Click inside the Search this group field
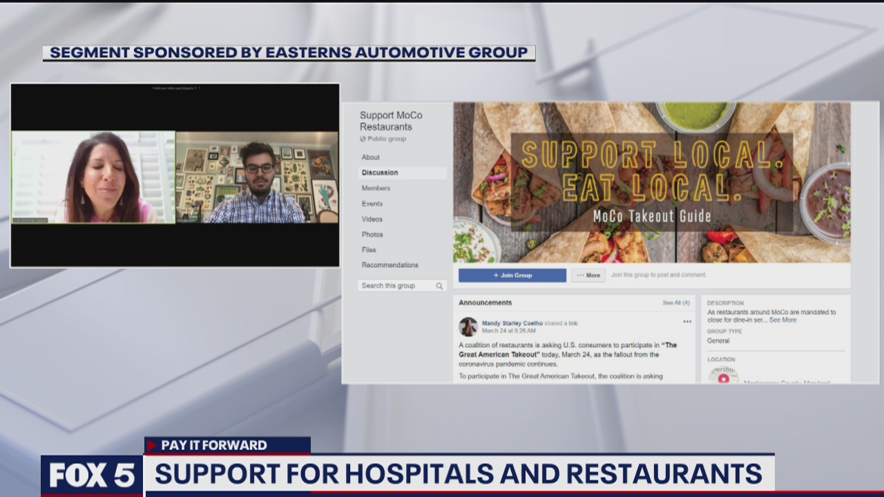This screenshot has height=497, width=884. click(x=390, y=285)
